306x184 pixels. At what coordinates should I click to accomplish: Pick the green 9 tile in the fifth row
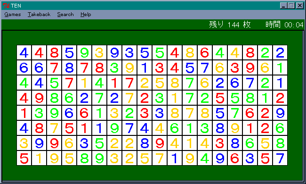pyautogui.click(x=54, y=113)
